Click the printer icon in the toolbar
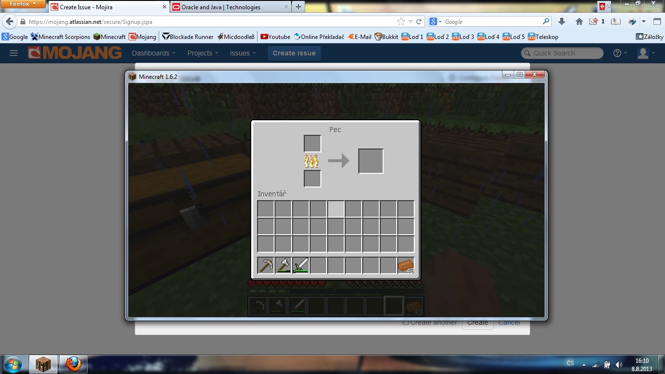Viewport: 665px width, 374px height. [x=632, y=21]
